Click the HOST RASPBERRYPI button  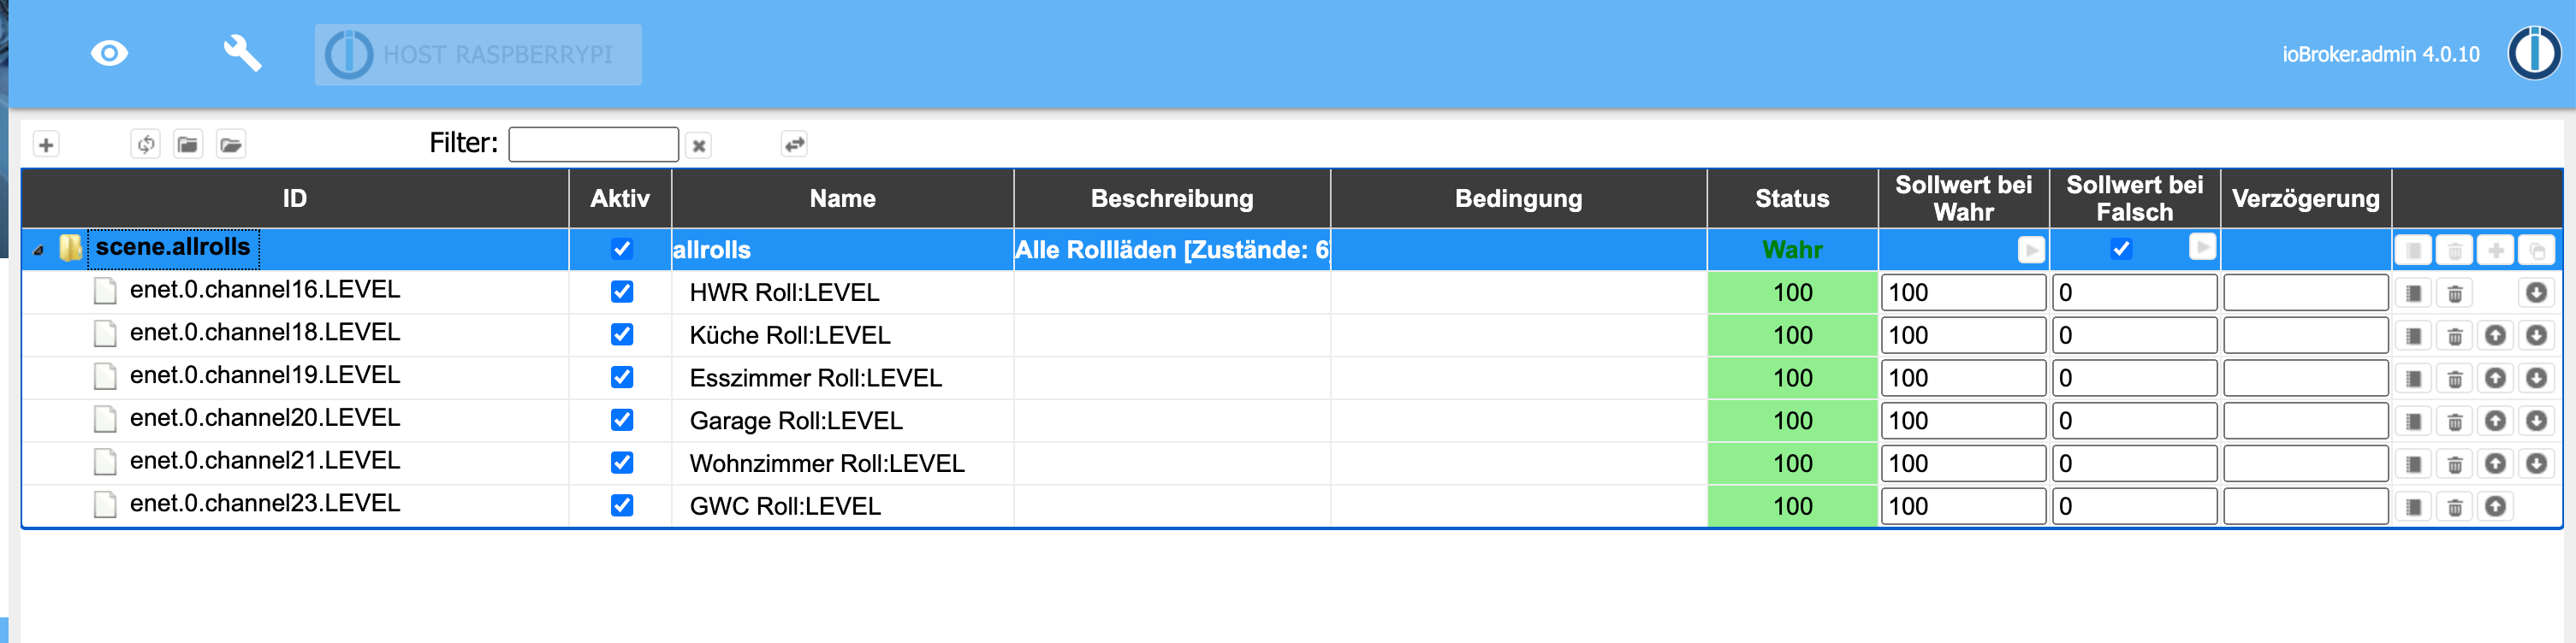coord(478,55)
